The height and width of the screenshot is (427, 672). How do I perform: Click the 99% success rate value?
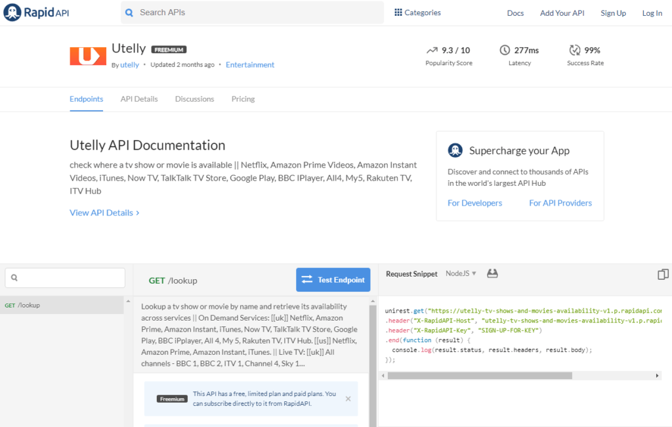point(593,50)
